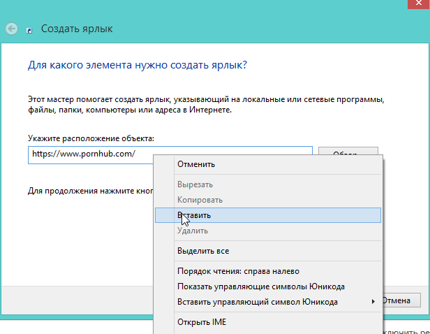Expand the Unicode control character submenu arrow
Image resolution: width=430 pixels, height=334 pixels.
[x=373, y=302]
